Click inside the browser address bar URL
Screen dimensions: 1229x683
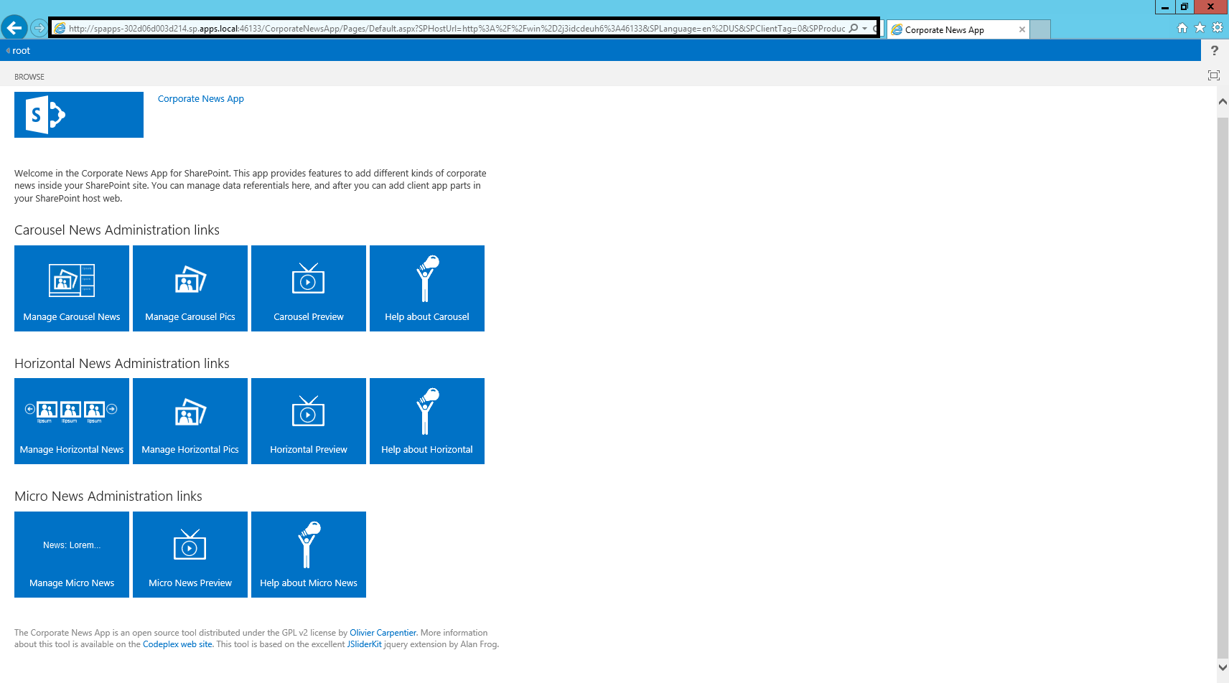(x=457, y=29)
